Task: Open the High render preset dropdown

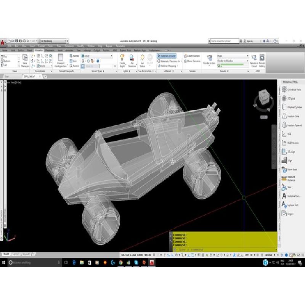Action: [233, 56]
